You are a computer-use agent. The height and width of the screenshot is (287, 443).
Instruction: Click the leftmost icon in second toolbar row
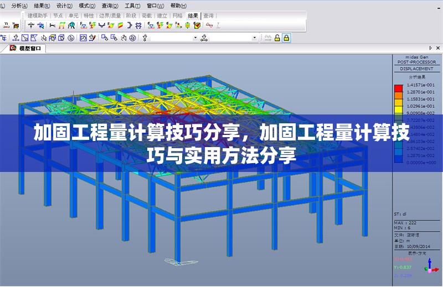click(3, 38)
